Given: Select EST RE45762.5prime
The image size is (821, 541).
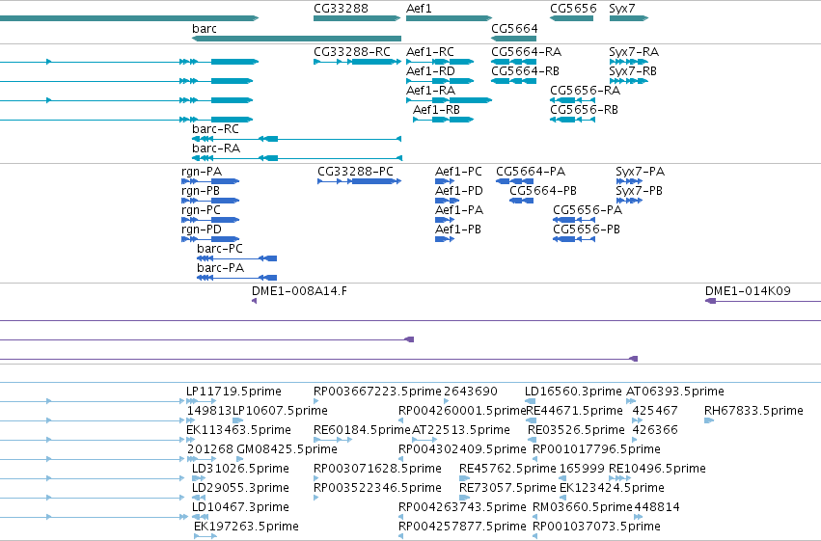Looking at the screenshot, I should [465, 479].
